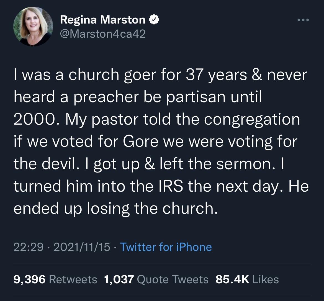Viewport: 324px width, 301px height.
Task: Click the word congregation in the tweet
Action: (x=252, y=120)
